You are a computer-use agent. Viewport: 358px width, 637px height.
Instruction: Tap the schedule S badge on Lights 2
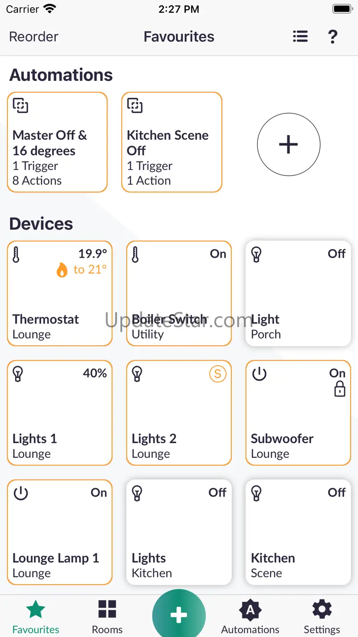218,374
